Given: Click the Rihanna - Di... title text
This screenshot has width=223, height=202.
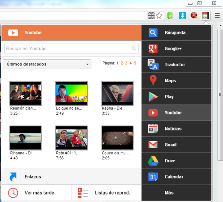Looking at the screenshot, I should 22,153.
